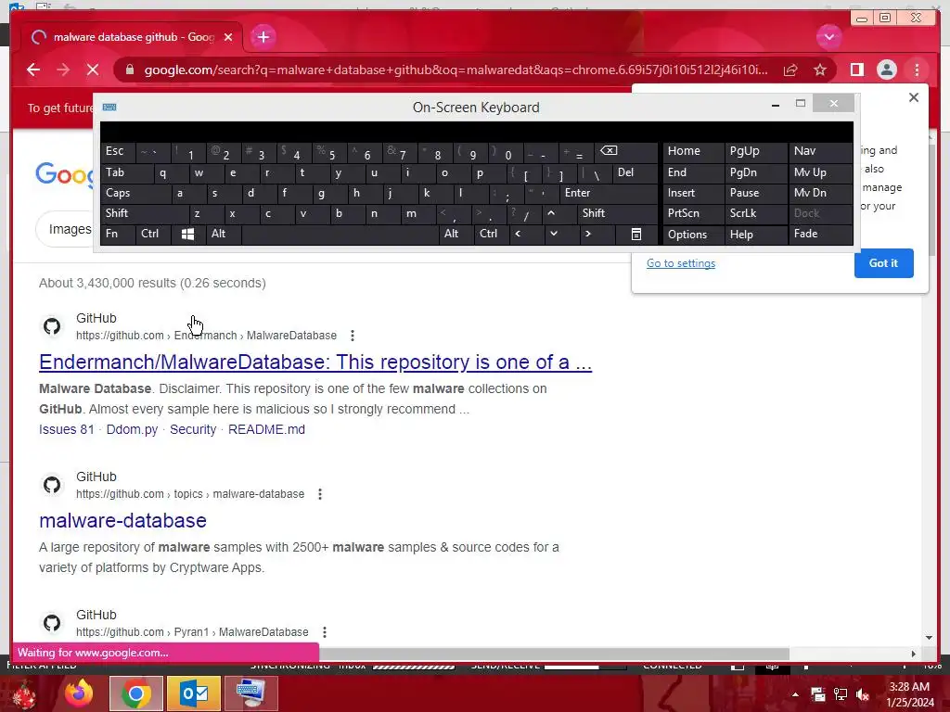Click the left arrow key on On-Screen Keyboard
Viewport: 950px width, 712px height.
tap(518, 234)
